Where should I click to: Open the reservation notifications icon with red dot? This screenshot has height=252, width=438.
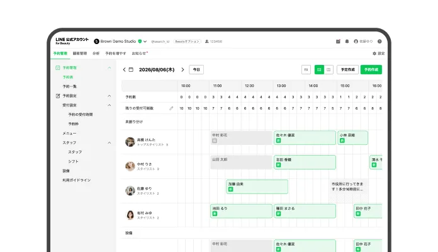pos(338,42)
